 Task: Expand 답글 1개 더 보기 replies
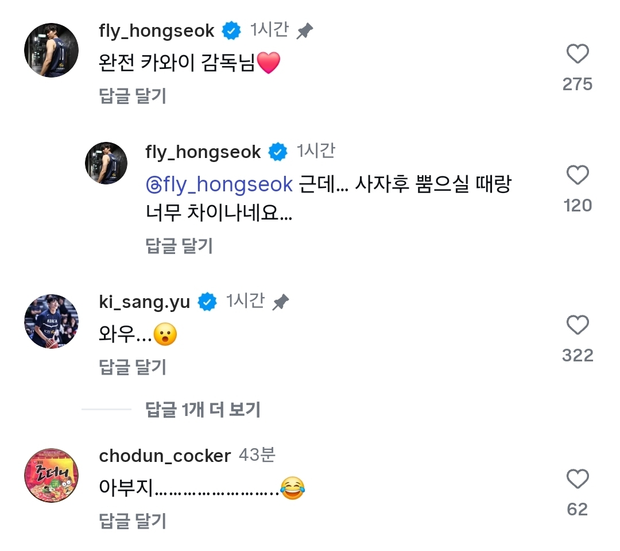[x=203, y=410]
